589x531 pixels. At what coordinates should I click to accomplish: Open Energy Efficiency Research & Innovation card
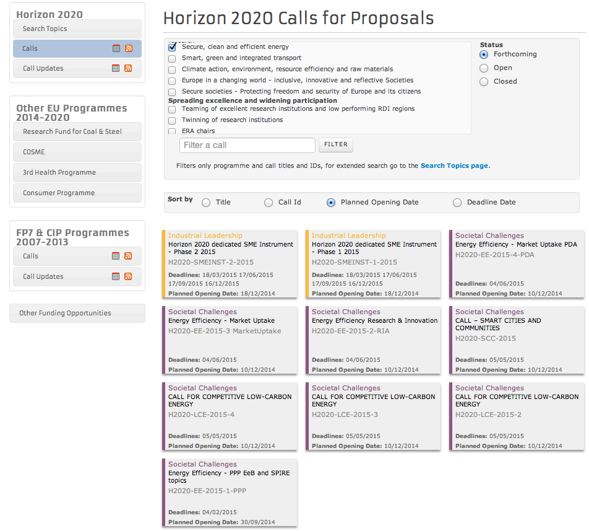(x=373, y=340)
